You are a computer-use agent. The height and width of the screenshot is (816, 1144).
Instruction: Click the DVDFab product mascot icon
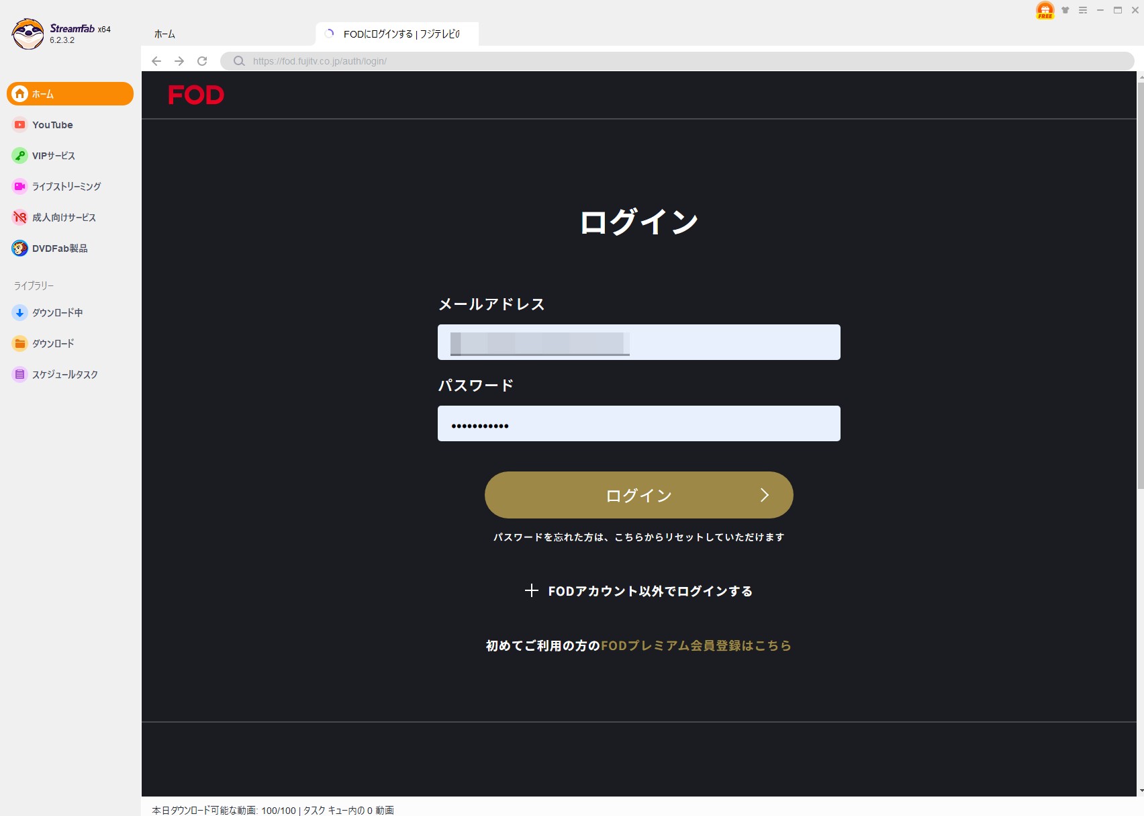pyautogui.click(x=20, y=248)
